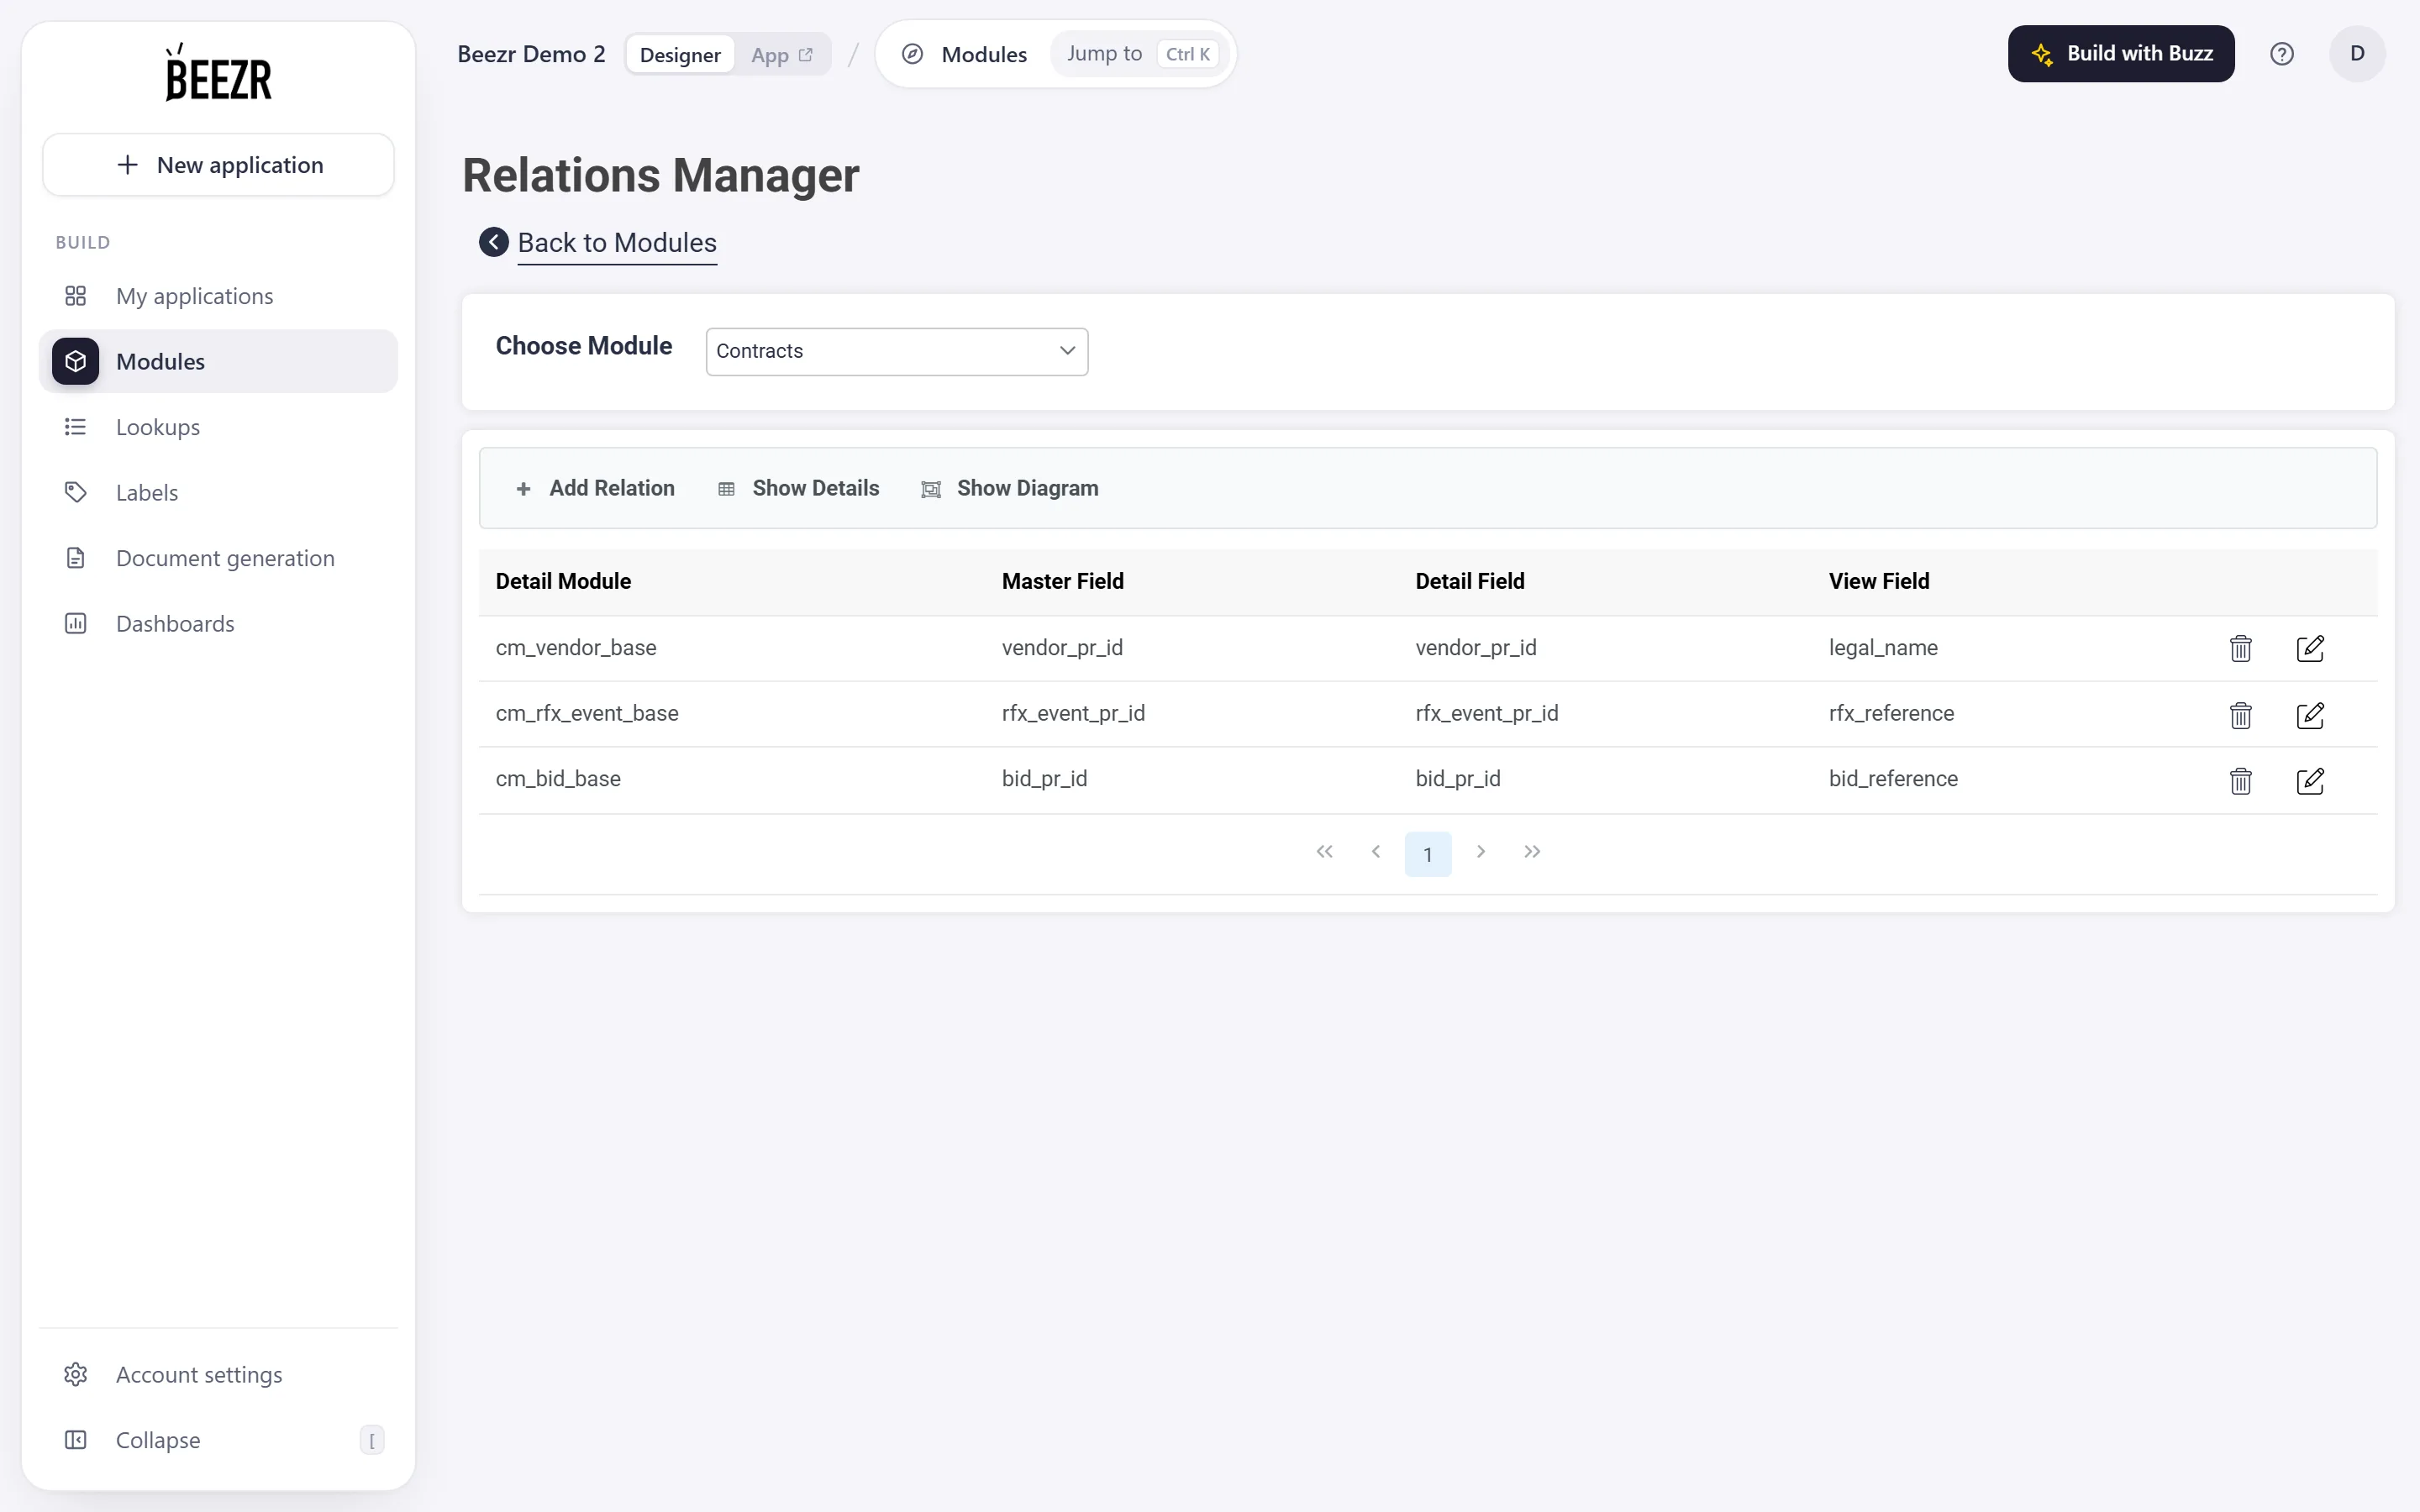Go to first page of relations
The height and width of the screenshot is (1512, 2420).
pos(1324,852)
